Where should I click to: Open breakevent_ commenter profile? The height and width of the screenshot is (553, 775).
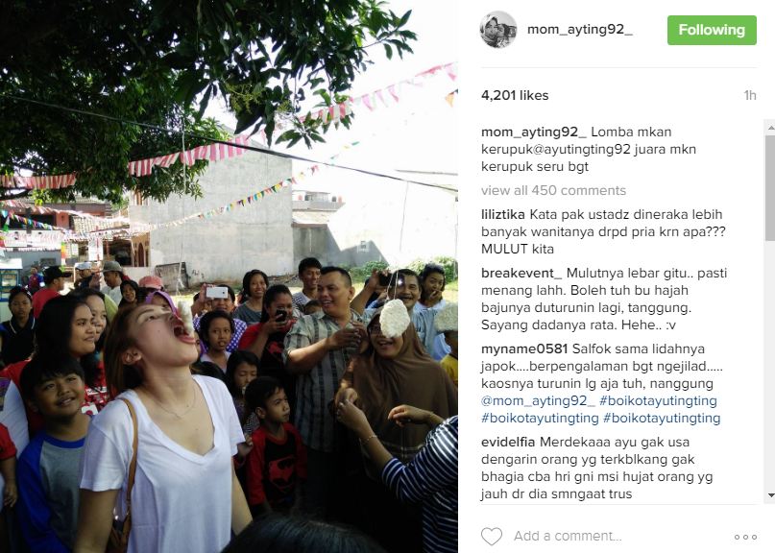pos(521,274)
